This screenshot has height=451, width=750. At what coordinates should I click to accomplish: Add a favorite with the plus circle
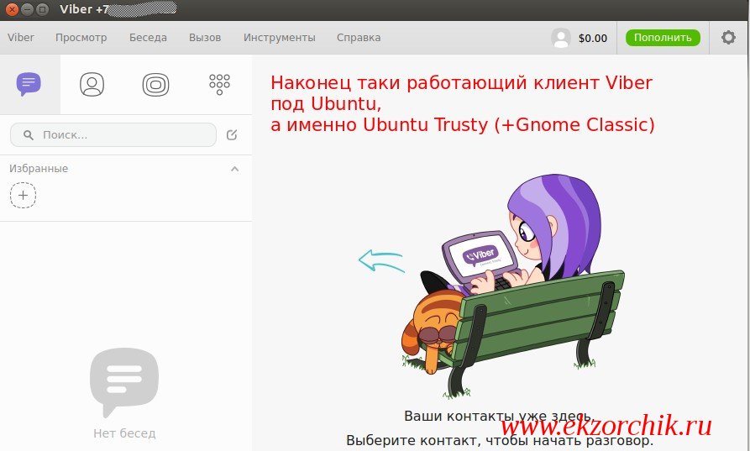click(x=23, y=195)
